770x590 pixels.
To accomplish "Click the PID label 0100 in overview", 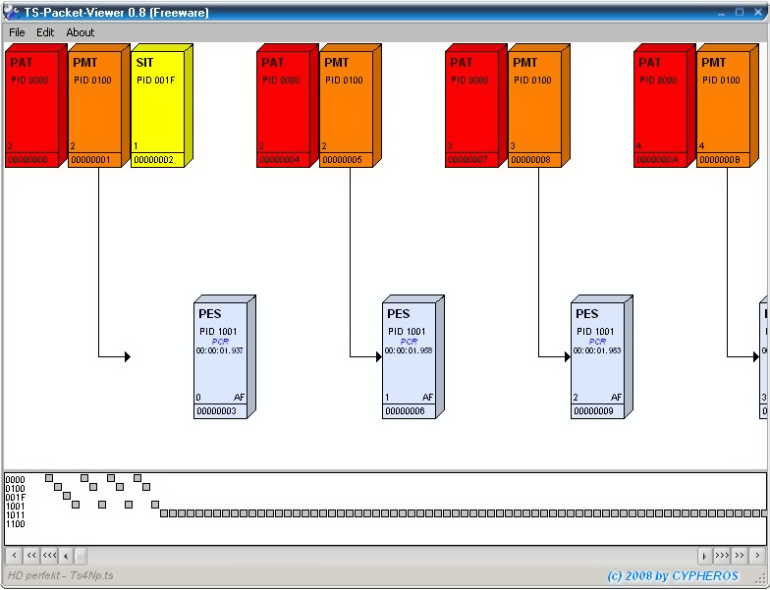I will coord(16,489).
